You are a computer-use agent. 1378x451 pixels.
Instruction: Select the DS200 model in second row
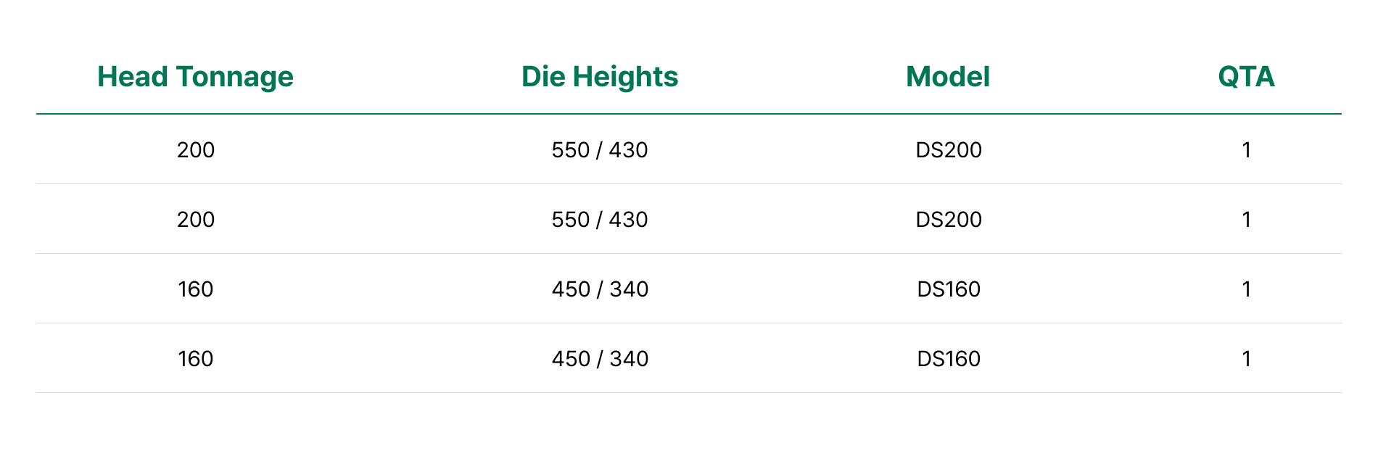tap(949, 220)
